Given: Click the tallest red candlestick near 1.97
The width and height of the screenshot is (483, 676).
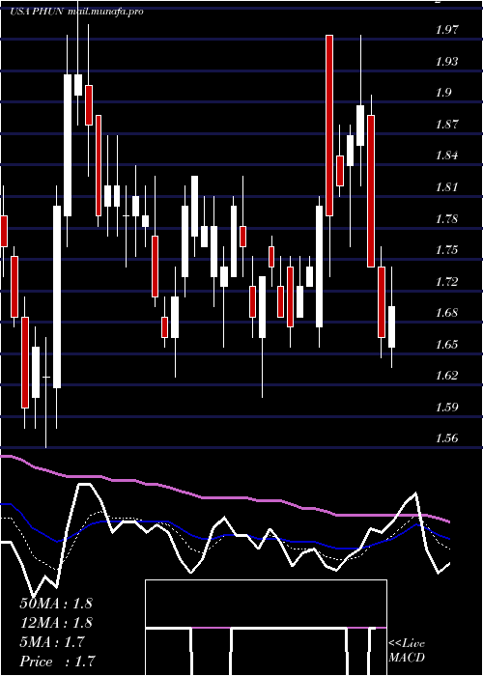Looking at the screenshot, I should coord(329,126).
